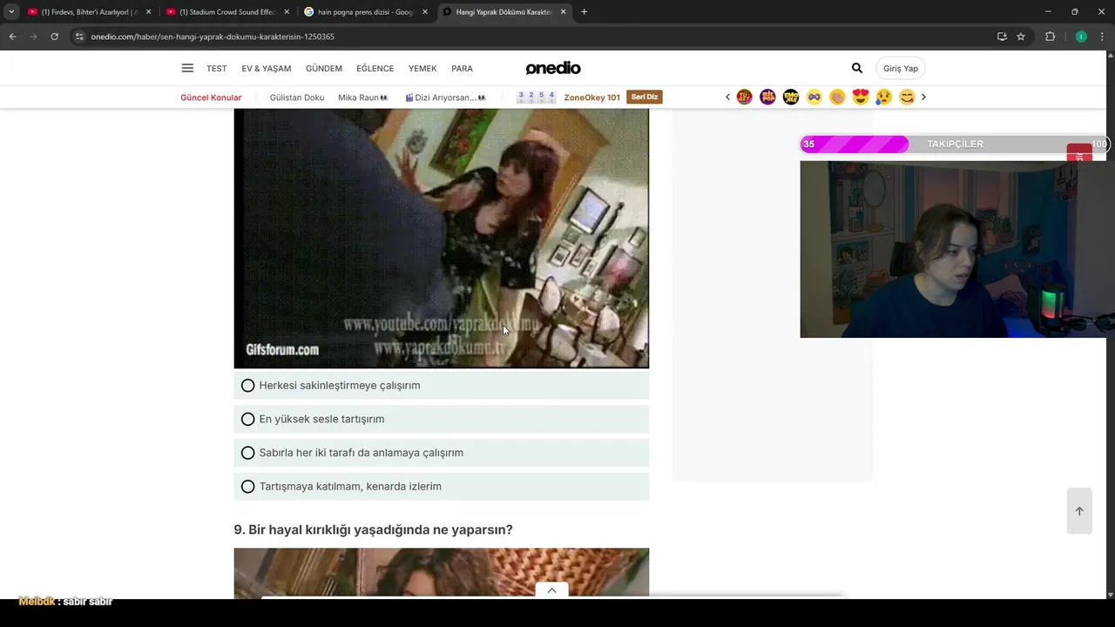Open the EV & YAŞAM menu item
The height and width of the screenshot is (627, 1115).
tap(267, 69)
